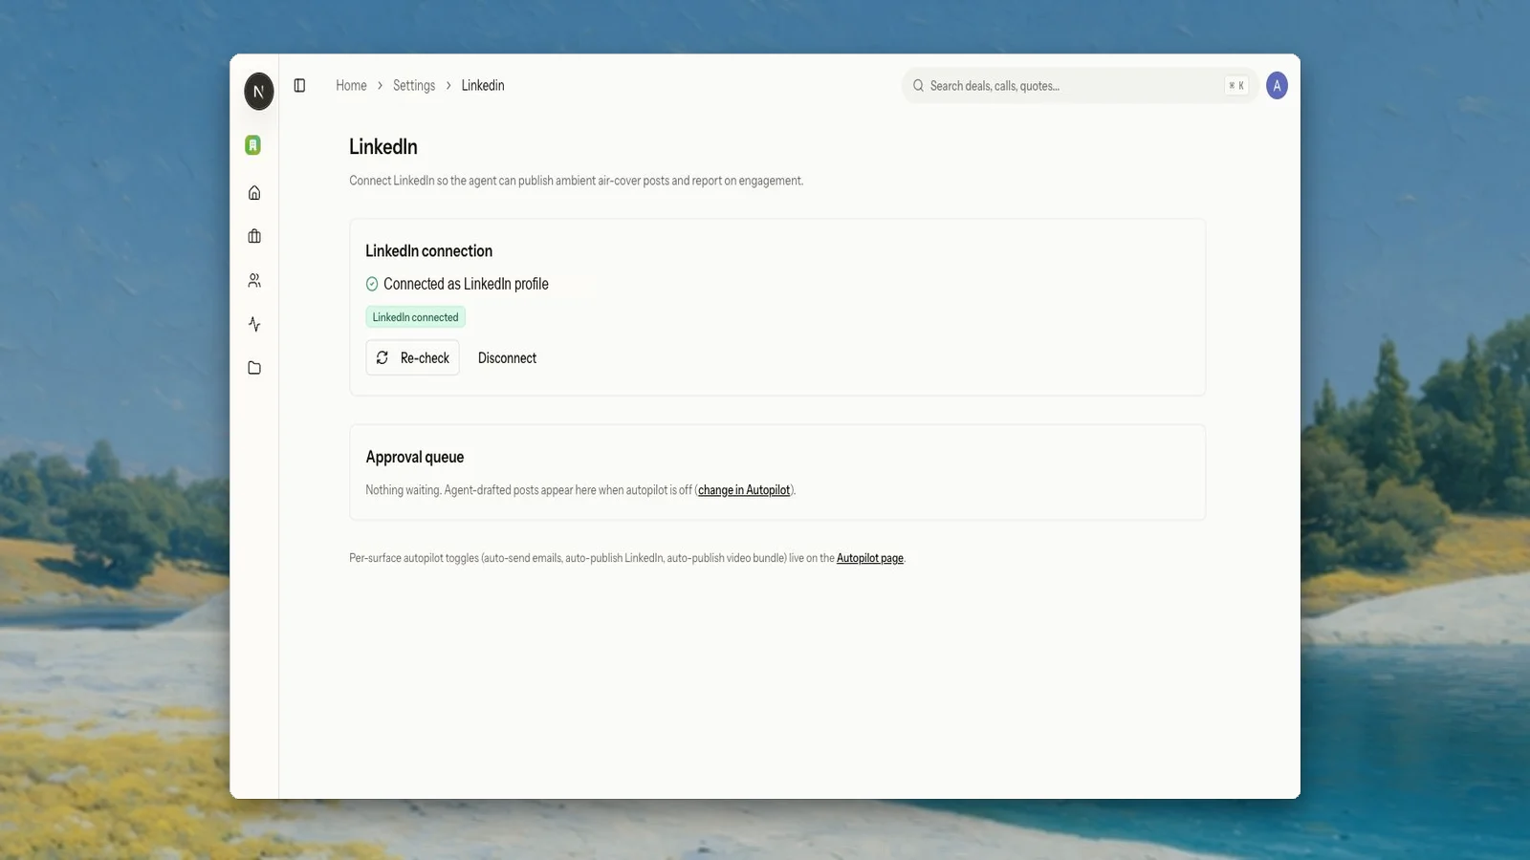Open the green app icon in sidebar

point(253,145)
